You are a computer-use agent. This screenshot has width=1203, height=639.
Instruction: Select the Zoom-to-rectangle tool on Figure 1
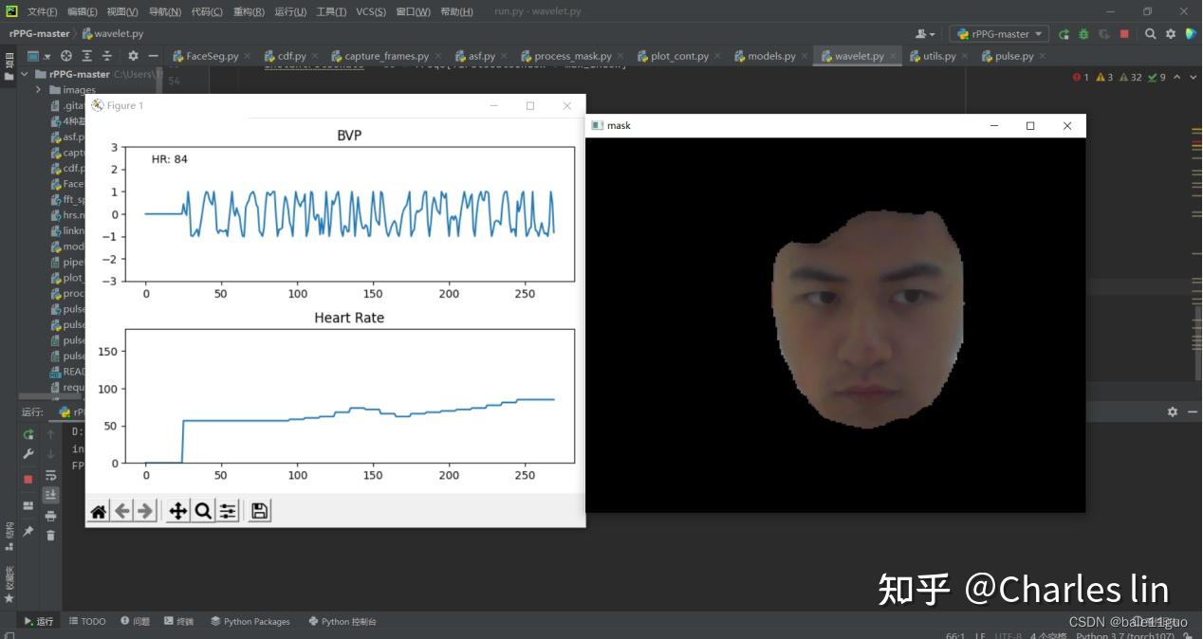(x=201, y=510)
